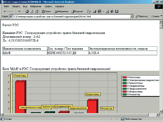Show the Журнал history pane

(x=77, y=12)
